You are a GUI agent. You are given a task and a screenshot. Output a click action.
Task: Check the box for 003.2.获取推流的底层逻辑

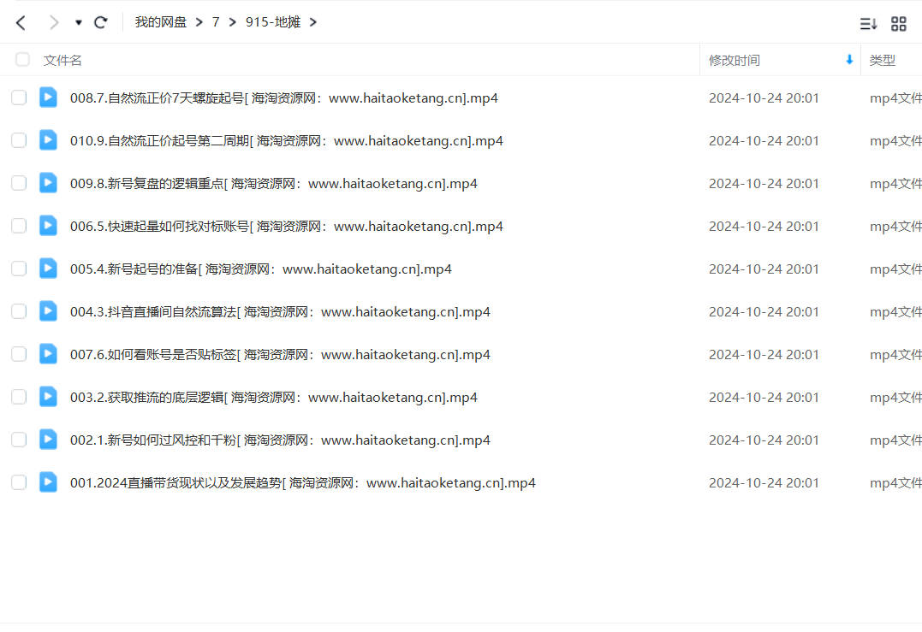19,397
